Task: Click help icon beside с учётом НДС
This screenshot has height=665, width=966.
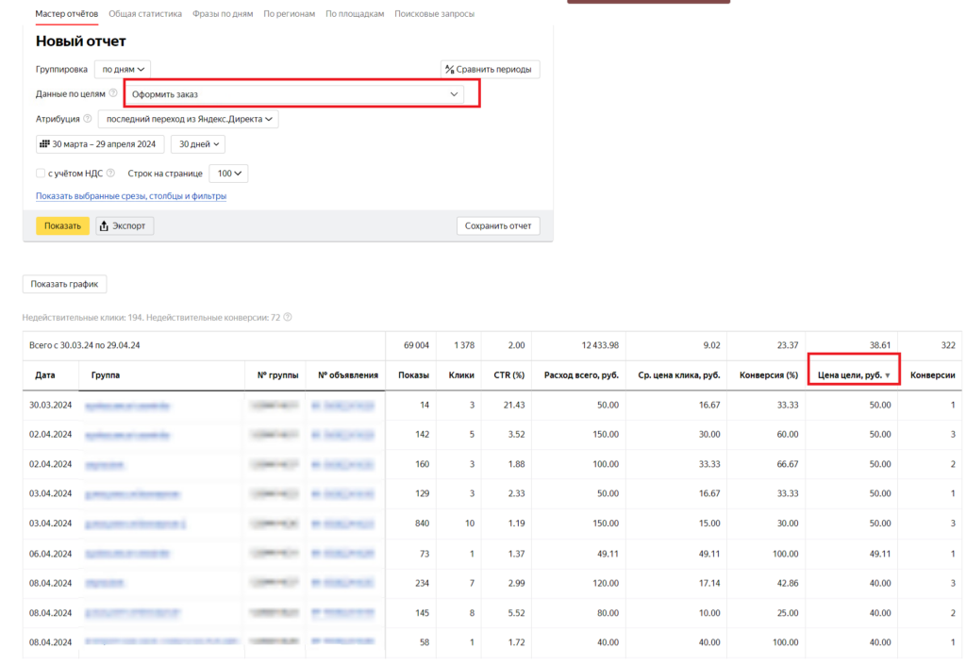Action: 110,174
